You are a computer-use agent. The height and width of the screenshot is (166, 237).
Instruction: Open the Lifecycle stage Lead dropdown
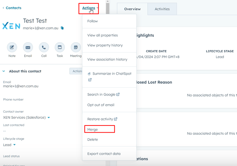pyautogui.click(x=9, y=145)
